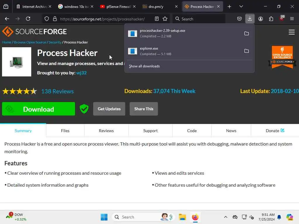
Task: Open new tab with plus button
Action: (x=230, y=7)
